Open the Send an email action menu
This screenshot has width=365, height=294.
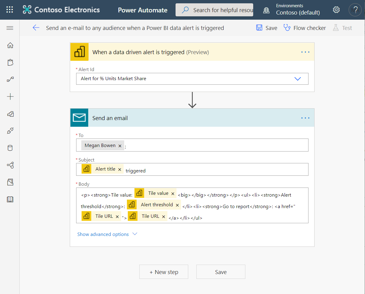[x=305, y=118]
